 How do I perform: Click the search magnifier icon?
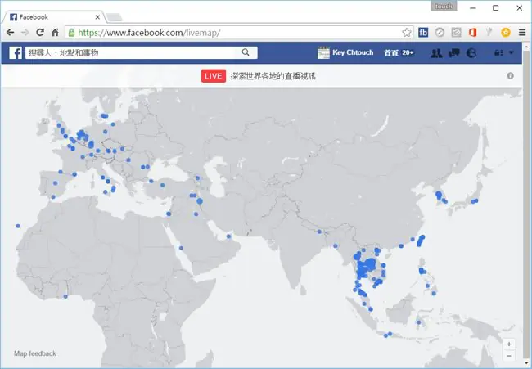coord(246,52)
